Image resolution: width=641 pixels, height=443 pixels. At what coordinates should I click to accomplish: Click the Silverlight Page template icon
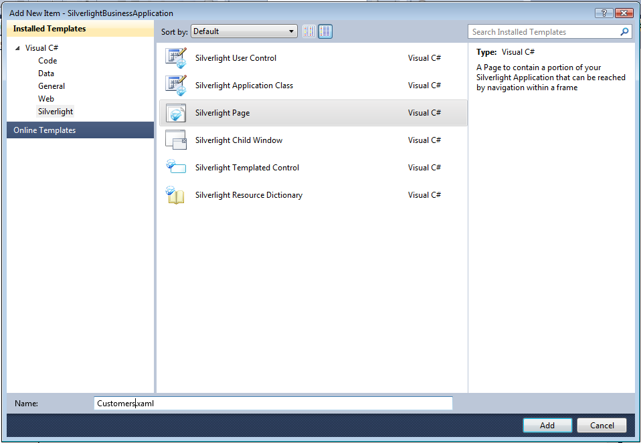point(175,113)
